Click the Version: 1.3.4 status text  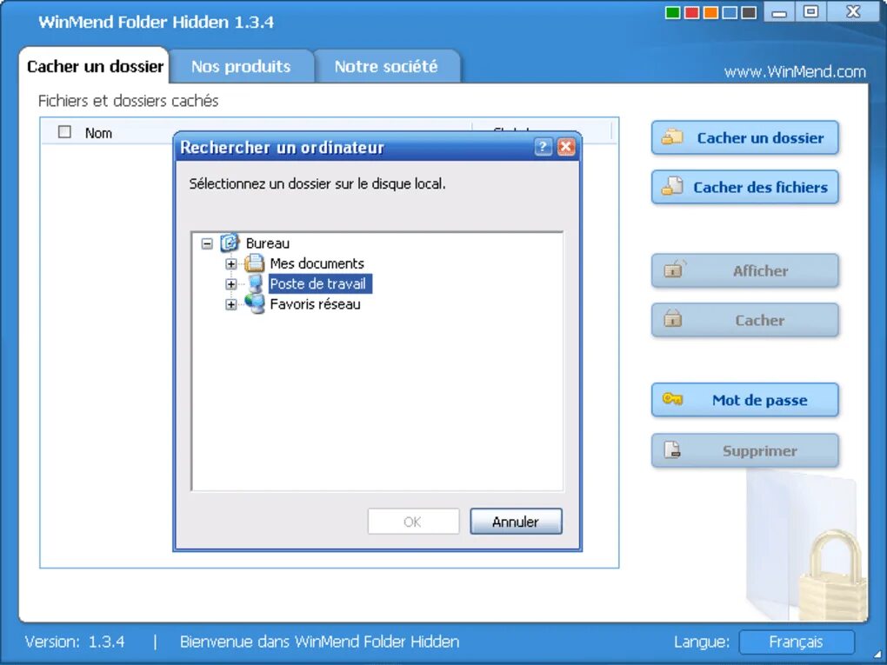[x=75, y=642]
